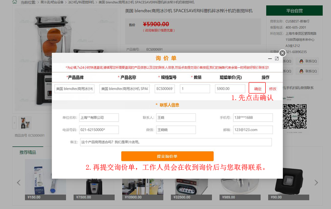Focus the 期望单价 field 5900.00

point(230,89)
